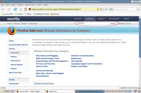Viewport: 141px width, 93px height.
Task: Open the Linux Mint bookmark
Action: [x=7, y=14]
